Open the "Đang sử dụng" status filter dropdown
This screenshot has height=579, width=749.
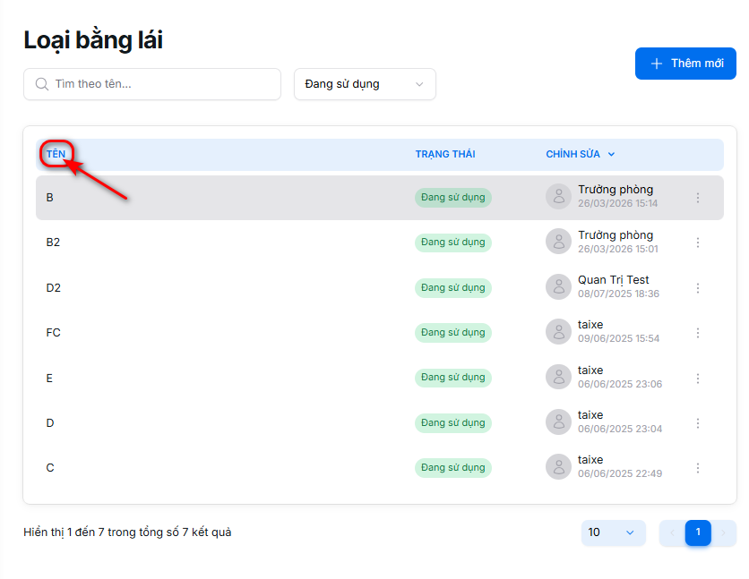click(365, 84)
